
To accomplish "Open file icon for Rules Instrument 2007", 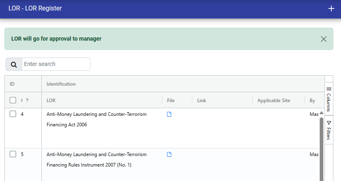I will click(169, 154).
